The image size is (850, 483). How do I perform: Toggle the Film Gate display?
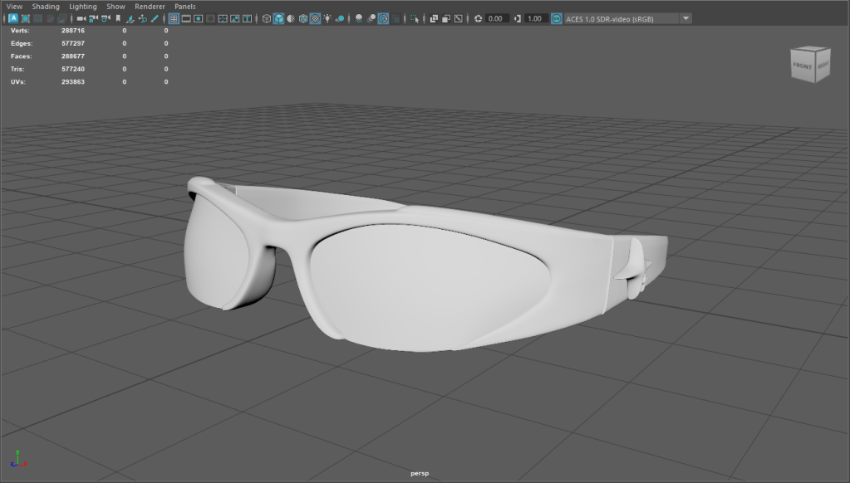(x=186, y=18)
